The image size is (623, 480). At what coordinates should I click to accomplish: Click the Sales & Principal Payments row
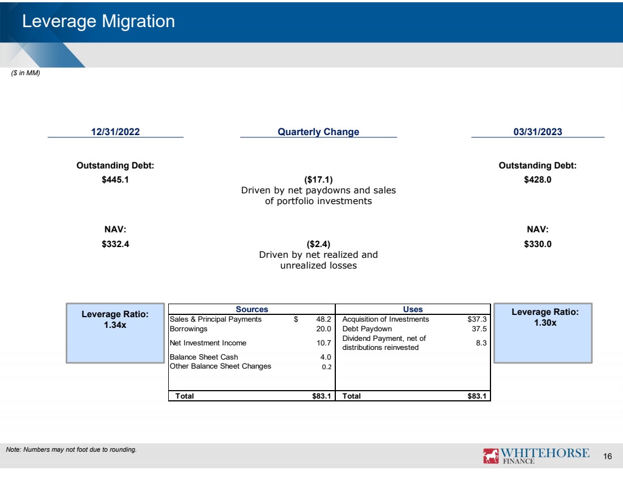[x=216, y=319]
